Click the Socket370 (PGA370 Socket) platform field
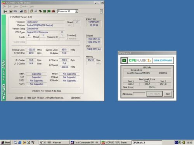 (45, 25)
